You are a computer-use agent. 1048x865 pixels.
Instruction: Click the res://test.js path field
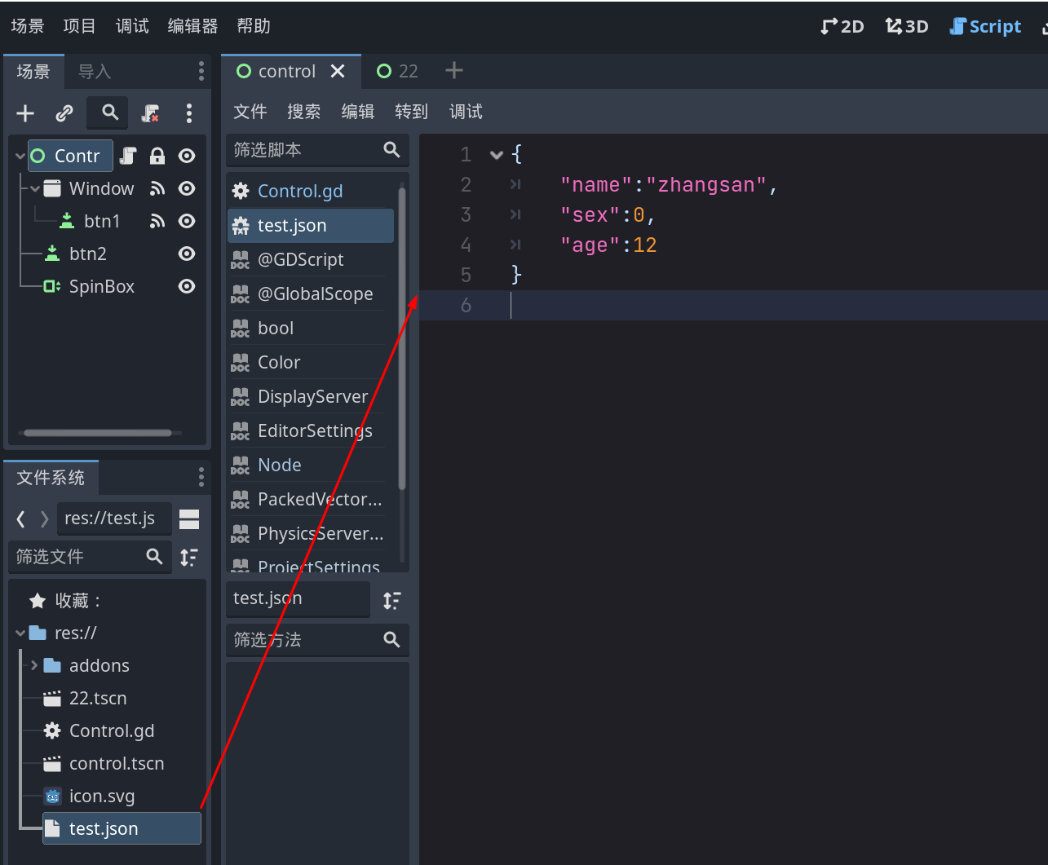[x=114, y=519]
